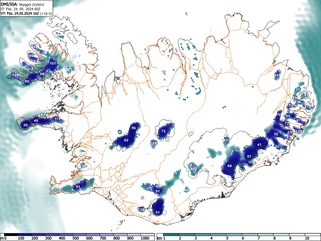Click the value 92 in the southeast

(277, 146)
